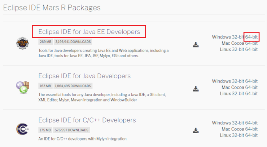Click the C/C++ Developers package icon
Viewport: 267px width, 147px height.
(22, 129)
